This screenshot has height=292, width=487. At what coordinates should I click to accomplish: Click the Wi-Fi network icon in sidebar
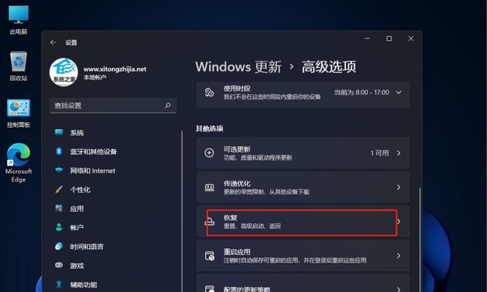click(58, 170)
